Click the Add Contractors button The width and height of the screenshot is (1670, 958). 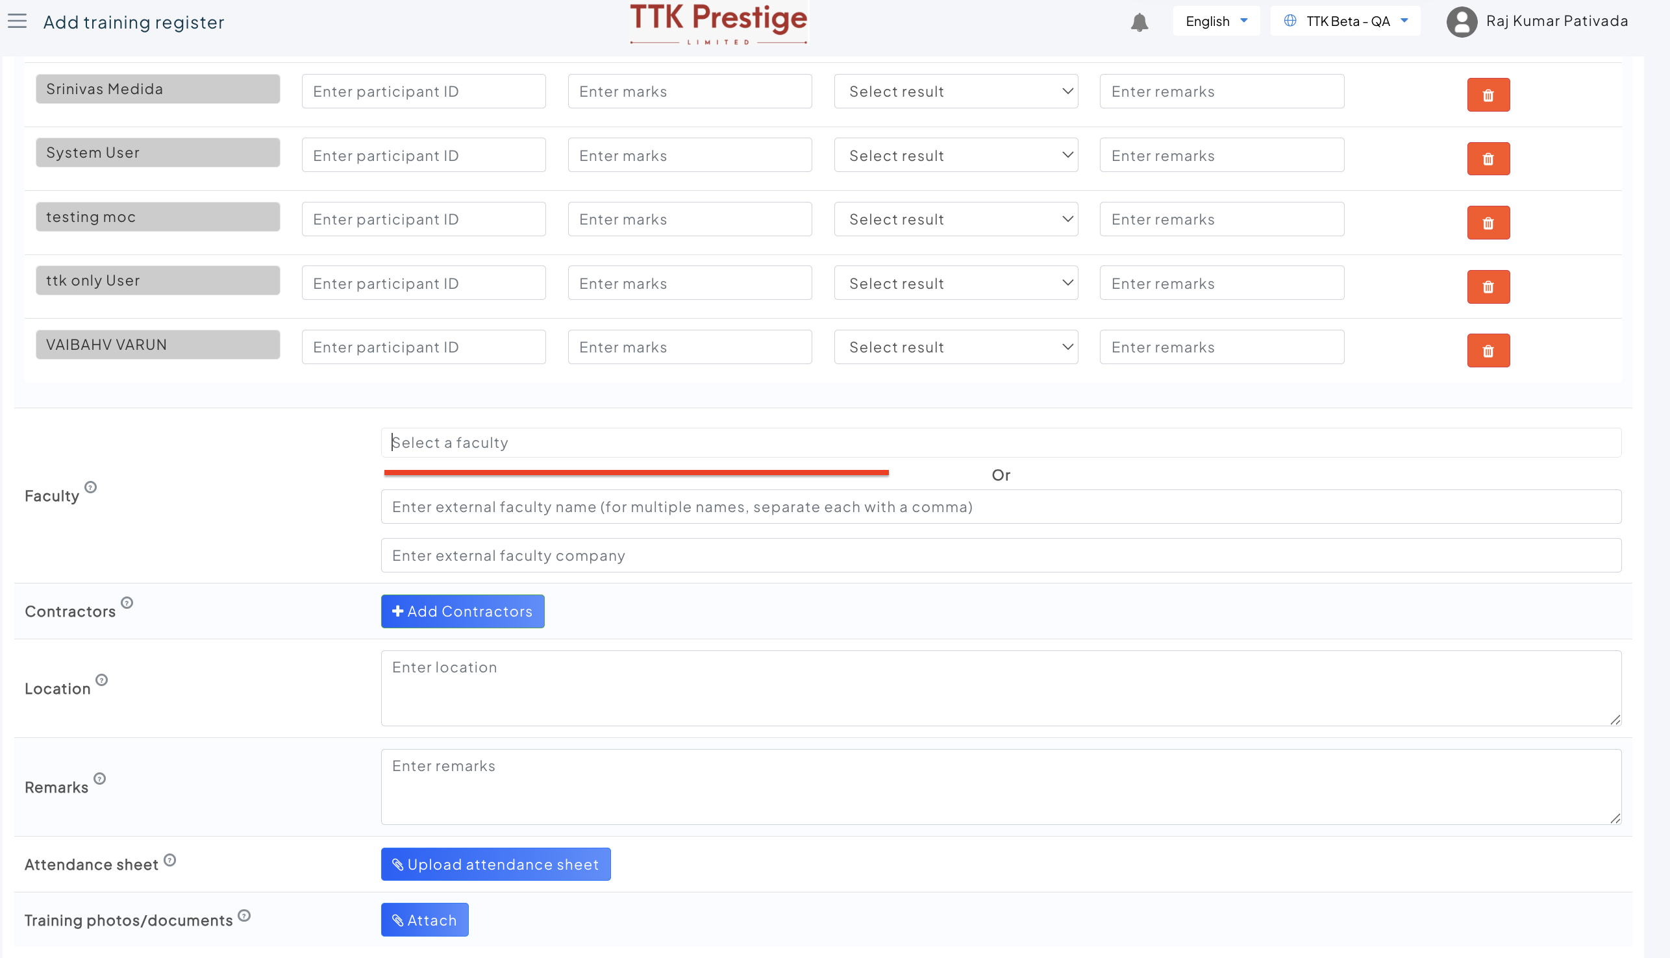(462, 611)
